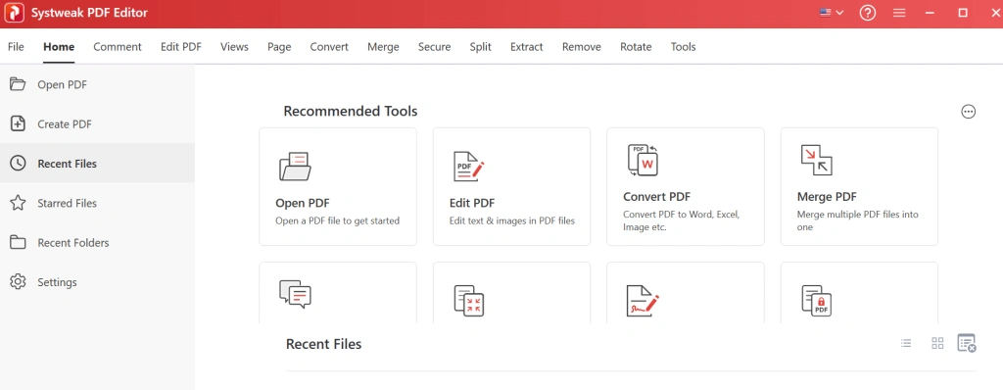
Task: Select Recent Folders text in the sidebar
Action: tap(73, 243)
